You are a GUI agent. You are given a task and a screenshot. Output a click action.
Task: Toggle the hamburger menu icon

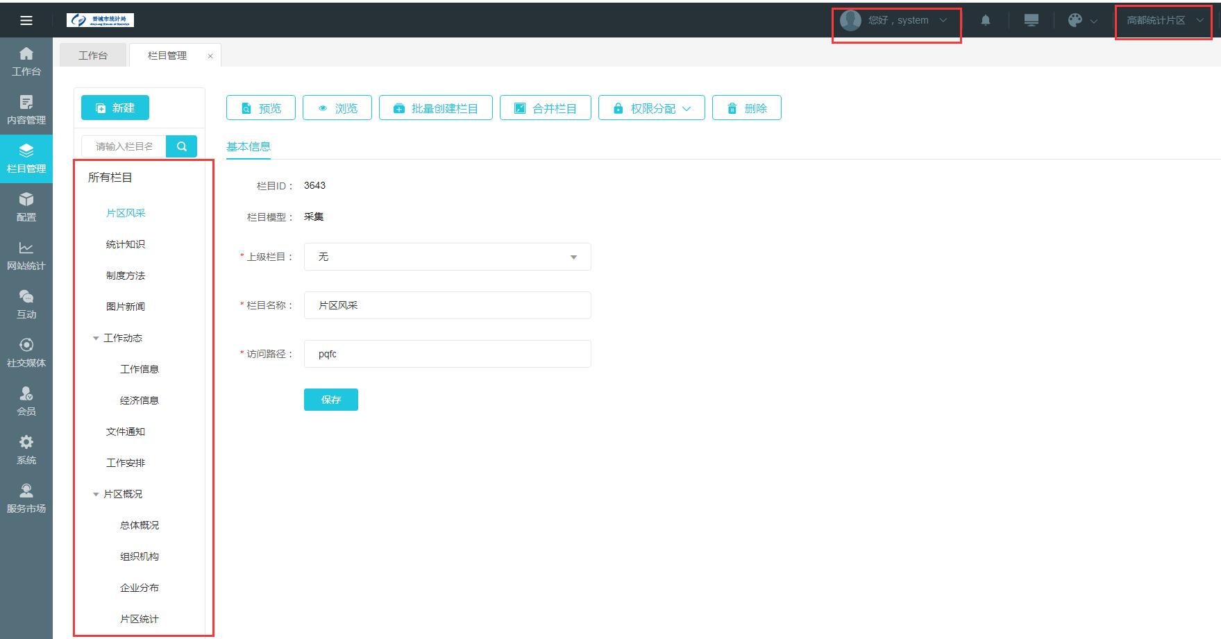pyautogui.click(x=26, y=20)
